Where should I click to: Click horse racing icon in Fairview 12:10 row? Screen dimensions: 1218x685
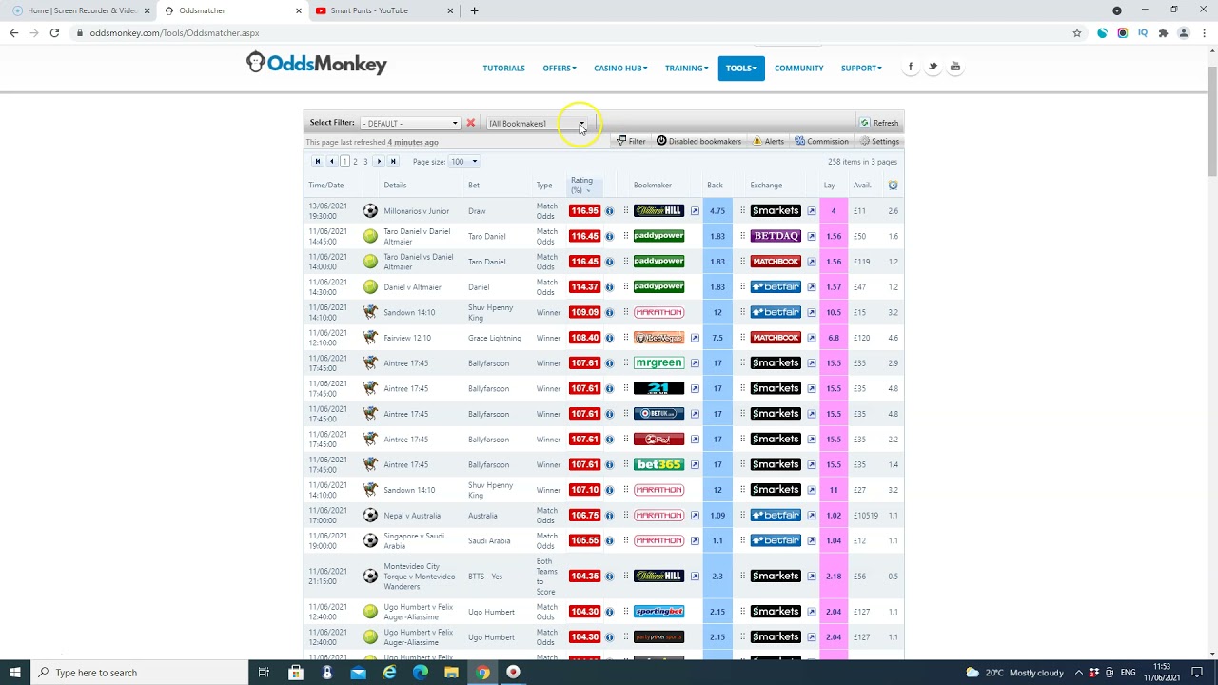[370, 338]
